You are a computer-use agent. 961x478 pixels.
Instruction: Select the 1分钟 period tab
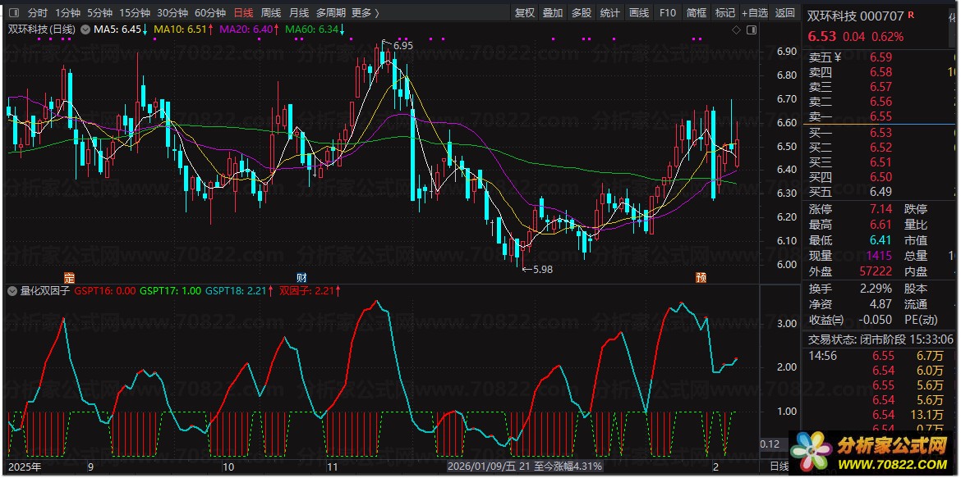click(x=67, y=13)
